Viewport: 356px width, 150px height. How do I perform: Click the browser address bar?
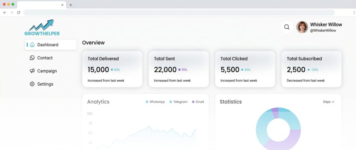(x=179, y=12)
